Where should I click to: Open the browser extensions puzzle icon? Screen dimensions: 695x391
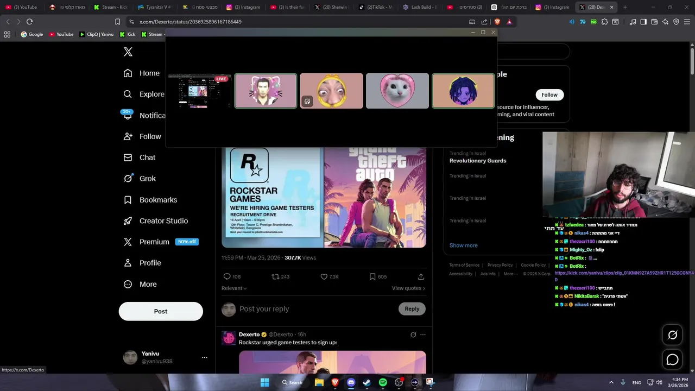coord(604,22)
